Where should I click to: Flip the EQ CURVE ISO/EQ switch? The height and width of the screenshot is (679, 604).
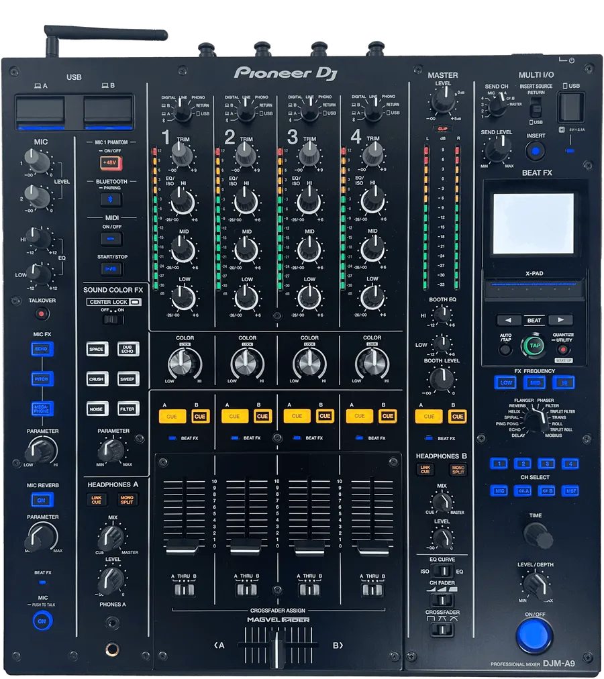pyautogui.click(x=442, y=571)
